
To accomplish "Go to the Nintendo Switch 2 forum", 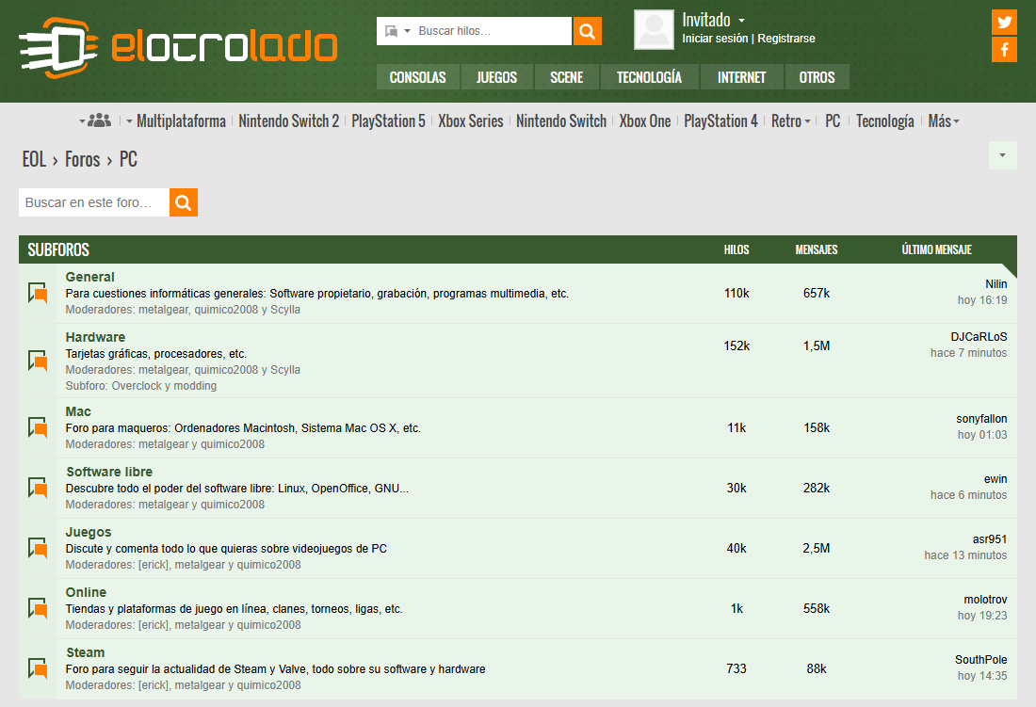I will [x=289, y=121].
